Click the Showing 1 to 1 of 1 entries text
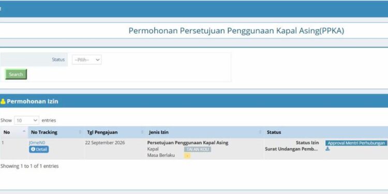The image size is (388, 194). [29, 166]
